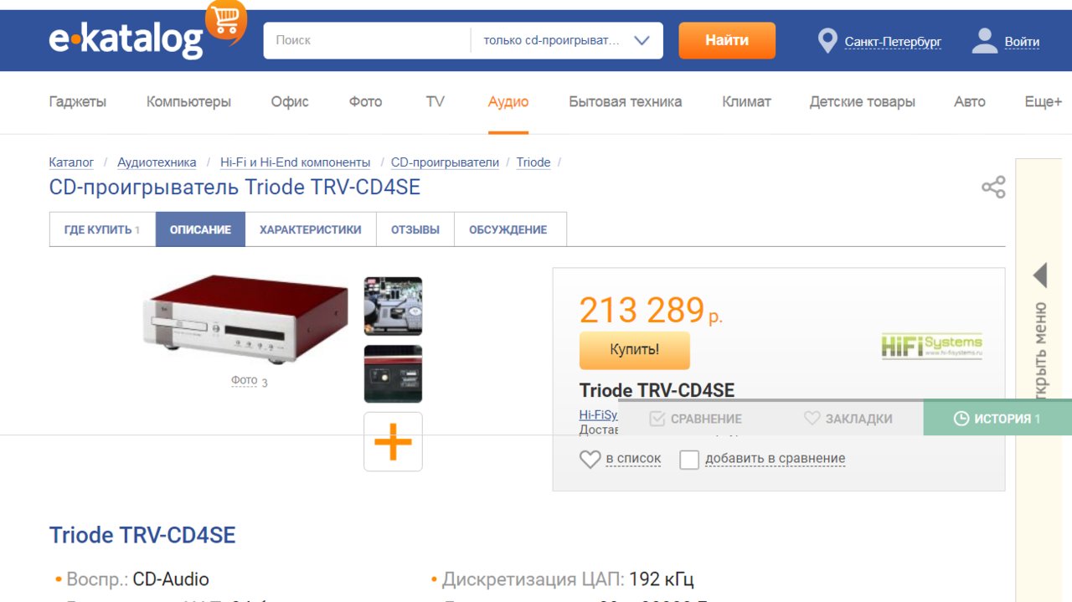Switch to the Характеристики tab
Image resolution: width=1072 pixels, height=602 pixels.
pyautogui.click(x=311, y=229)
